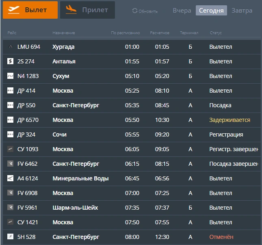Viewport: 262px width, 245px height.
Task: Select flight number СУ 1421
Action: pyautogui.click(x=28, y=222)
